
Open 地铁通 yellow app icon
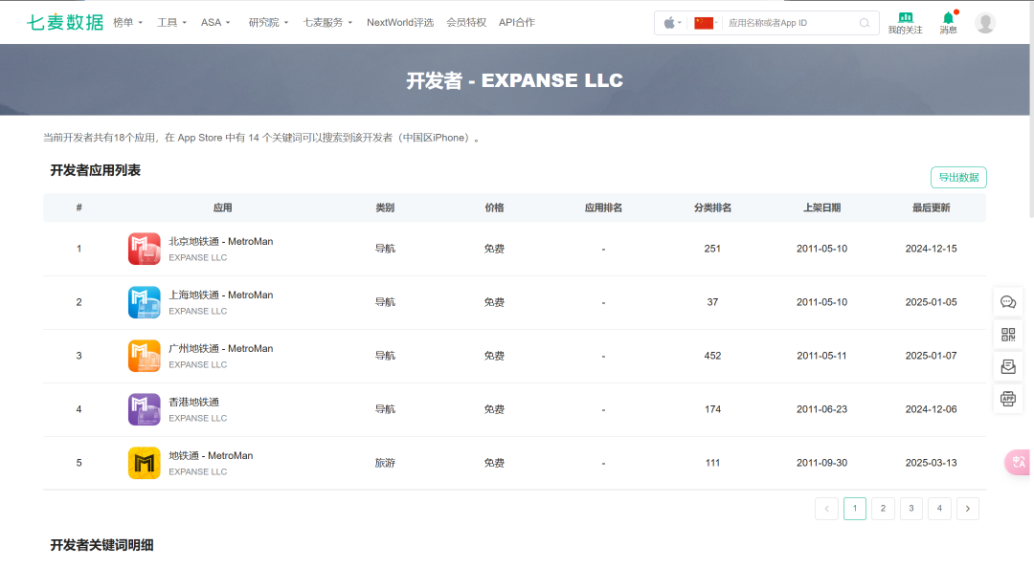pos(145,463)
